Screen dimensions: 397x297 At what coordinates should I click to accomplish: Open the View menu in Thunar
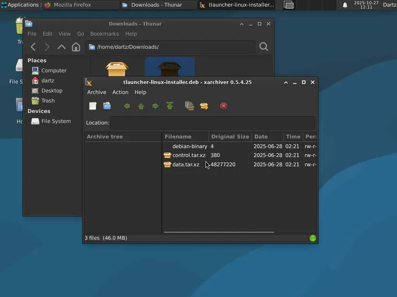point(65,34)
